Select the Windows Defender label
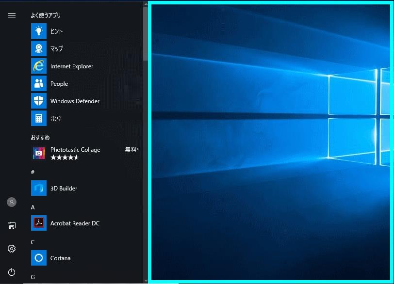This screenshot has height=284, width=394. click(75, 101)
